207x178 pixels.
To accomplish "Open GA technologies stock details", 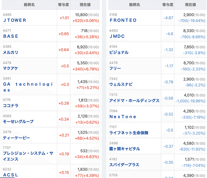I will [28, 87].
